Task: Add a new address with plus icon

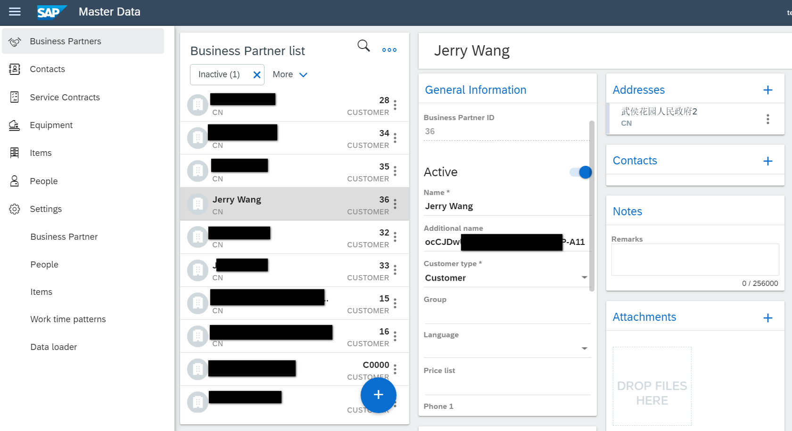Action: click(x=767, y=90)
